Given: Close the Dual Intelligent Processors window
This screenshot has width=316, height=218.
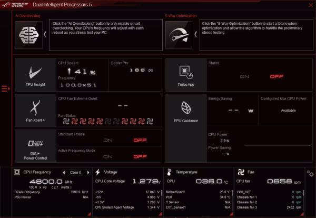Looking at the screenshot, I should pos(311,5).
